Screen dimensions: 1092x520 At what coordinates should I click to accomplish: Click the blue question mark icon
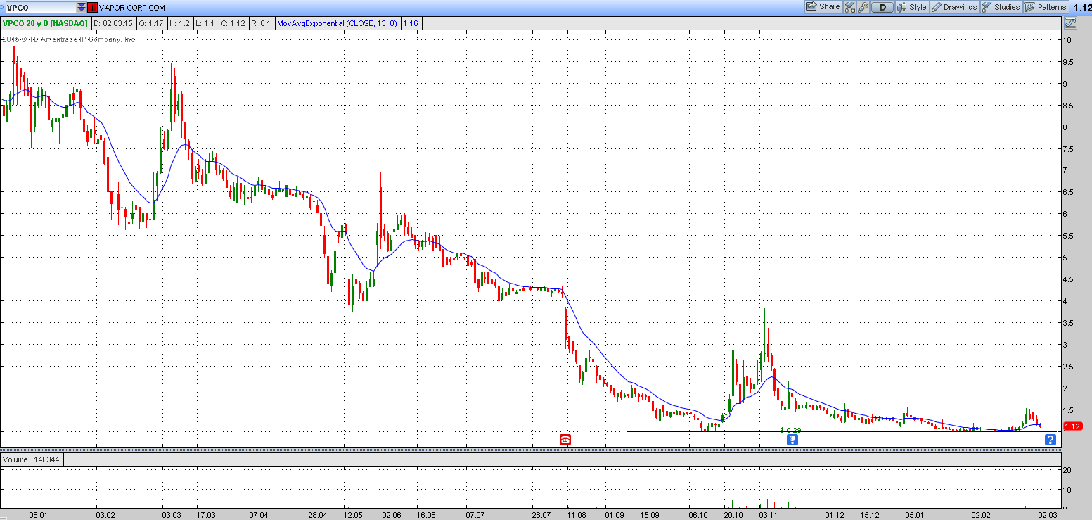(x=1050, y=440)
